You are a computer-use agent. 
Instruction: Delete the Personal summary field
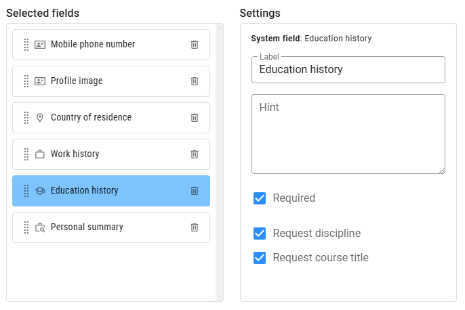point(195,227)
